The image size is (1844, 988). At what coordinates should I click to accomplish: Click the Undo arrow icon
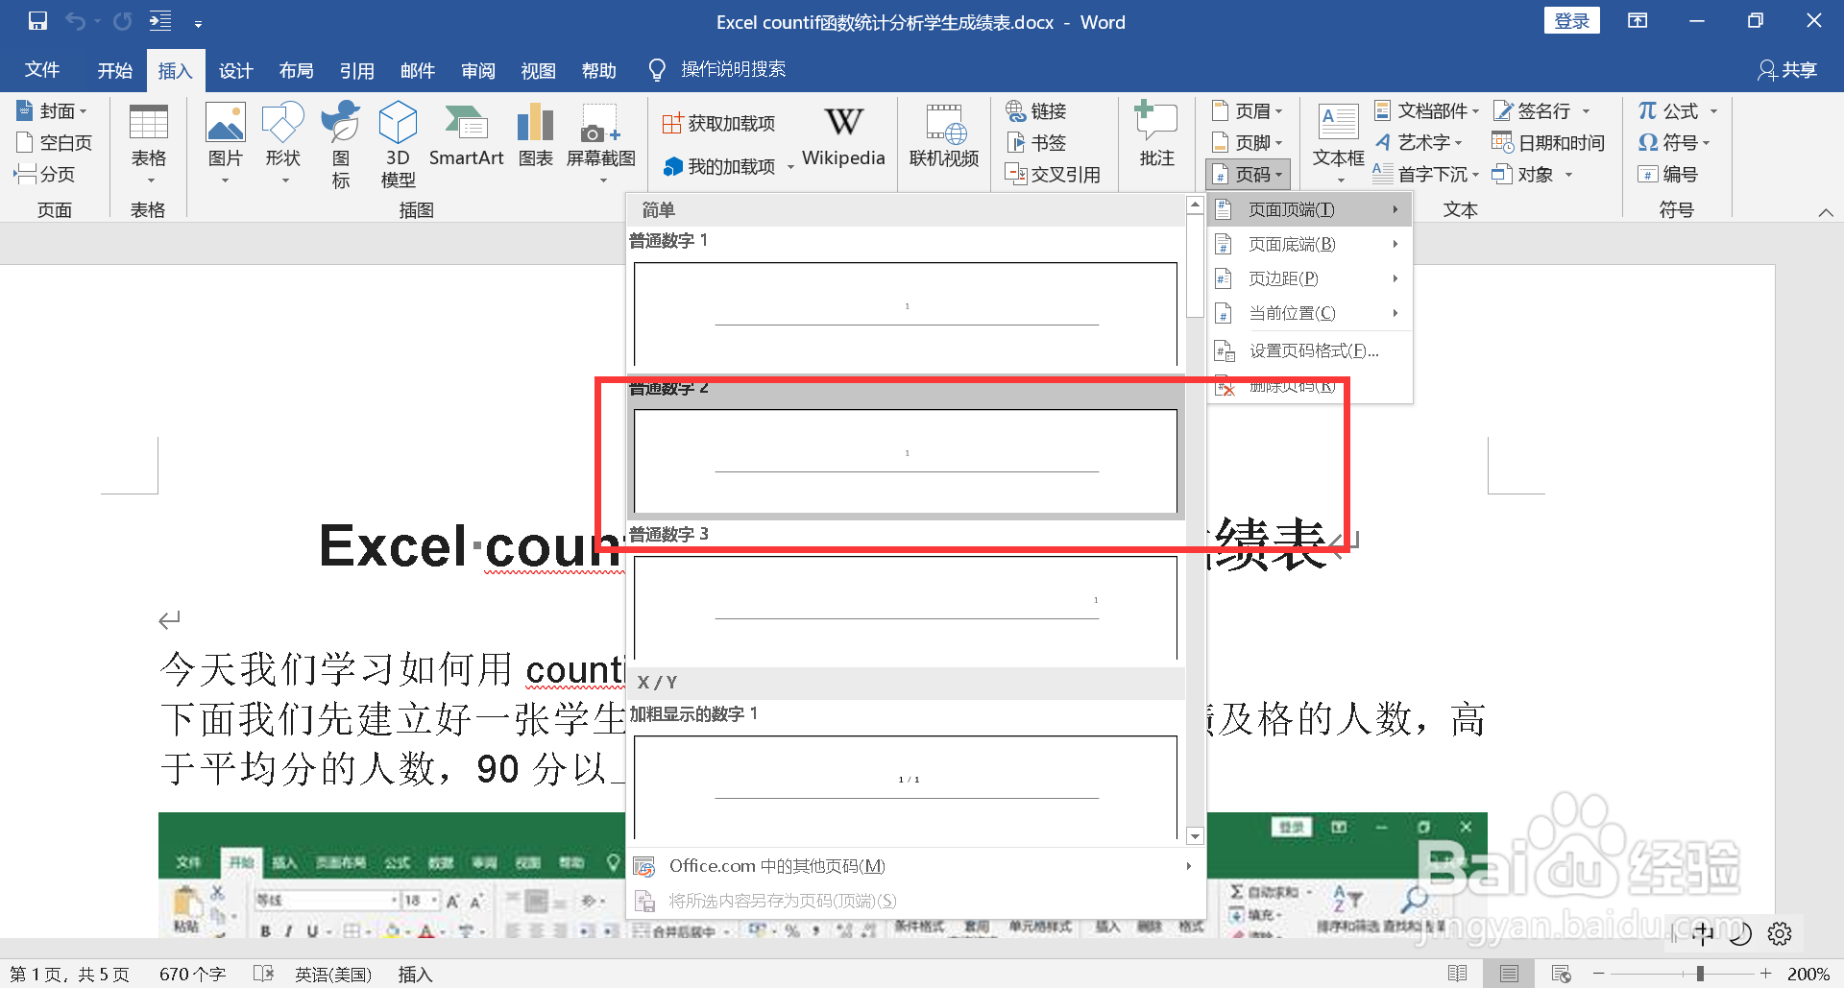76,21
